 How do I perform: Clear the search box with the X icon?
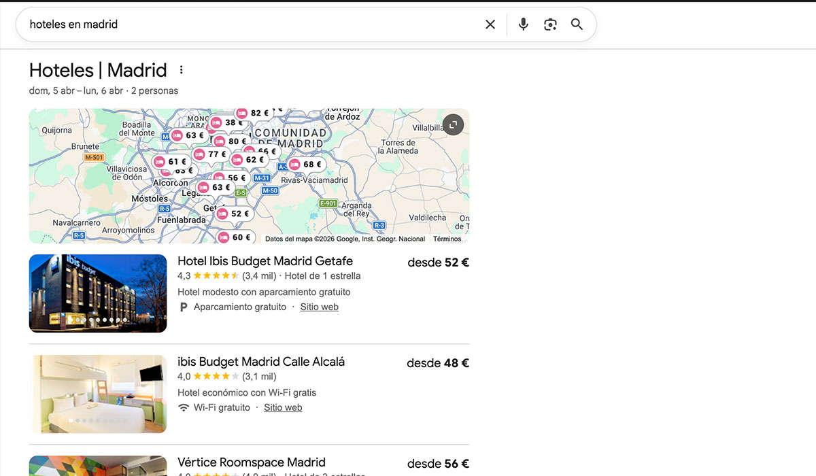490,24
